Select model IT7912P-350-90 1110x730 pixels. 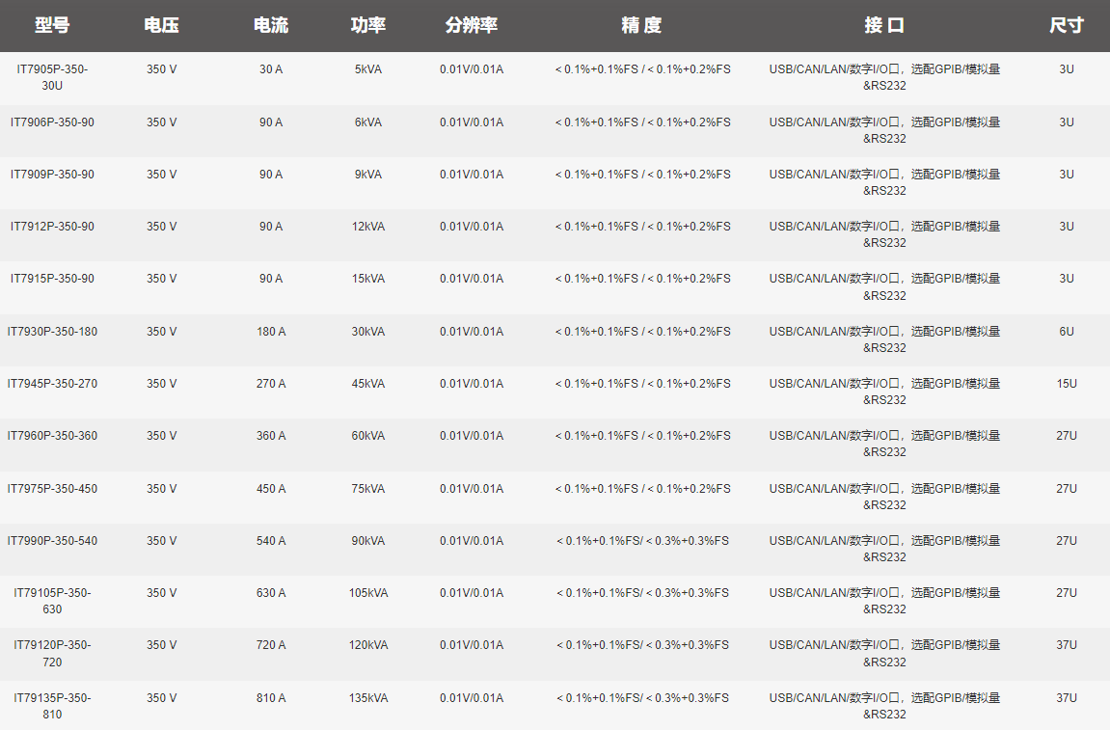pyautogui.click(x=52, y=227)
